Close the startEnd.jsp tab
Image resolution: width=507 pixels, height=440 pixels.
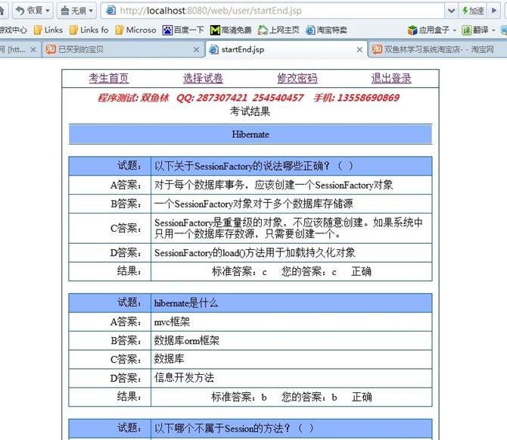tap(359, 49)
